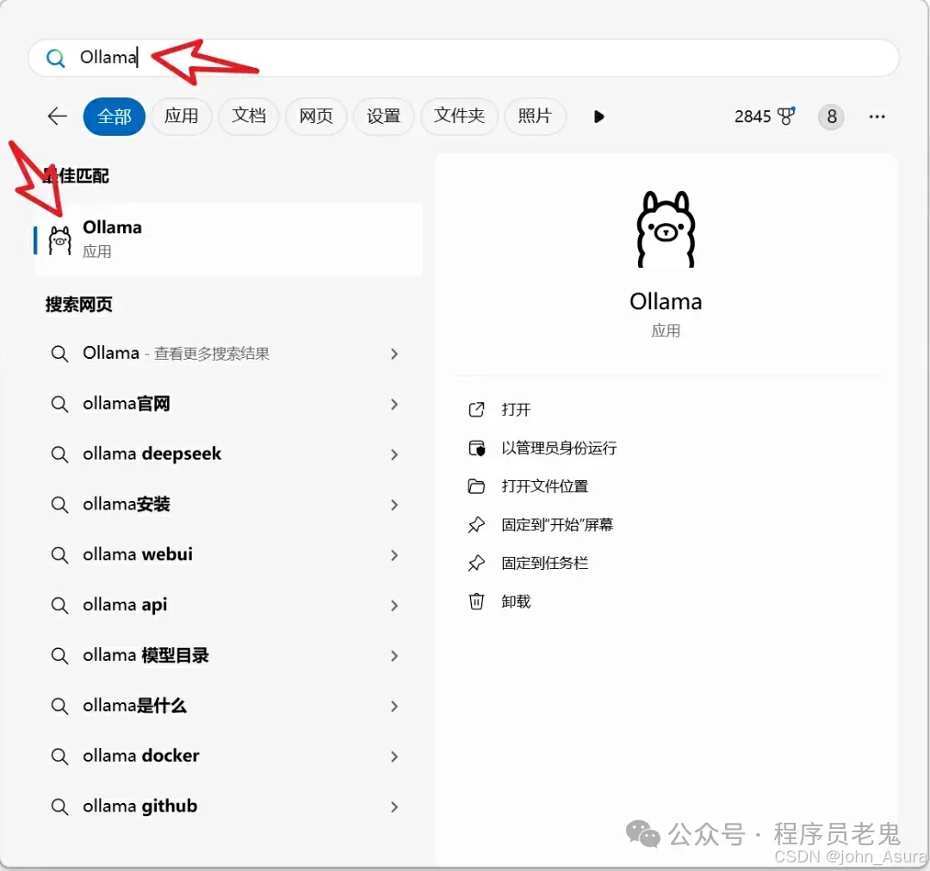Viewport: 930px width, 871px height.
Task: Select the ollama是什么 suggestion
Action: (227, 706)
